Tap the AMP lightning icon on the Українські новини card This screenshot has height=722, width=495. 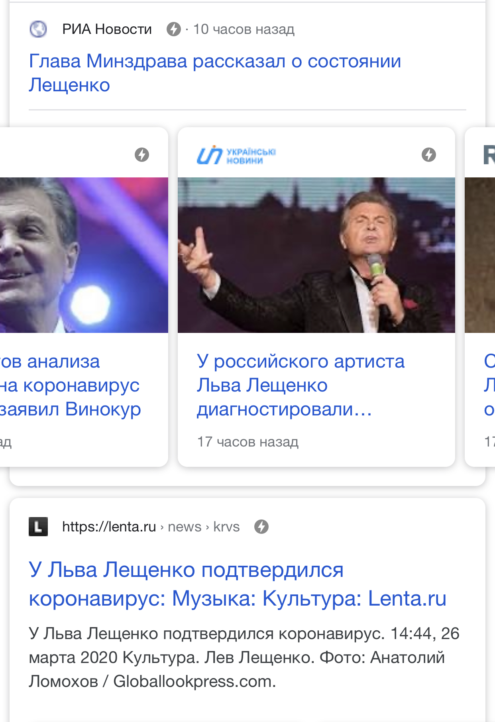click(429, 155)
